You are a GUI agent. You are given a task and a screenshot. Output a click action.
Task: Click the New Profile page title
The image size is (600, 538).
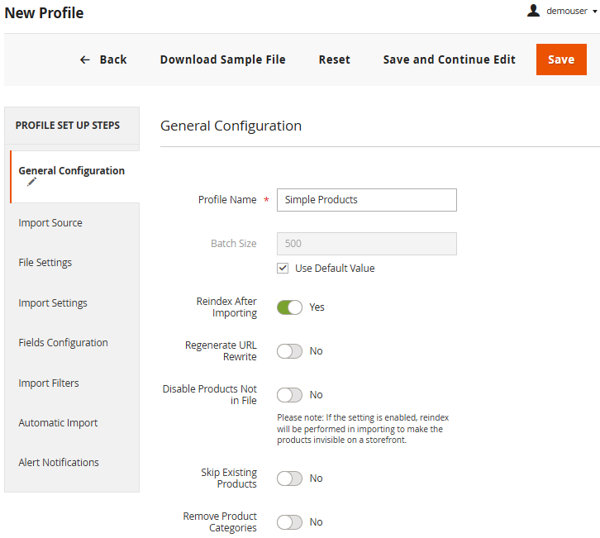tap(44, 13)
